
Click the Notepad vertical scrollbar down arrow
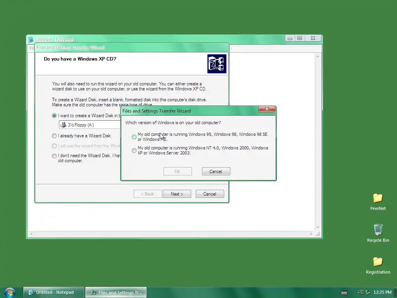pyautogui.click(x=318, y=227)
